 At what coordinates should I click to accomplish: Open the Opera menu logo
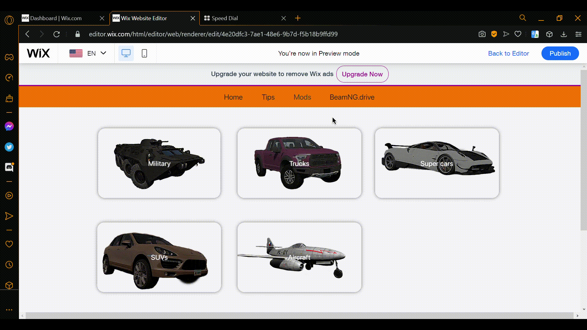[x=9, y=20]
